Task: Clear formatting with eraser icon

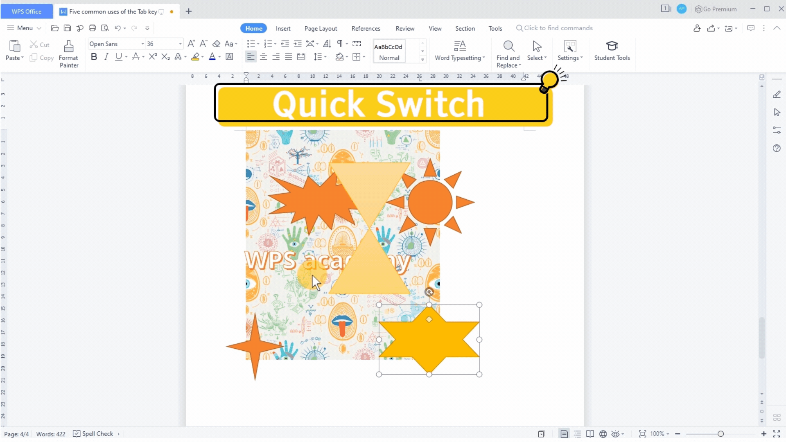Action: coord(217,44)
